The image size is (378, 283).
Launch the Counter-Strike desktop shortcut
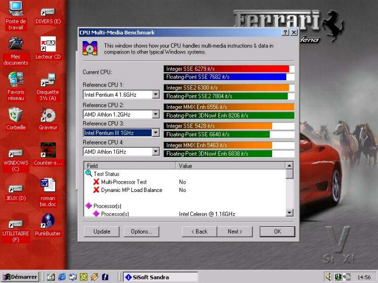point(48,151)
